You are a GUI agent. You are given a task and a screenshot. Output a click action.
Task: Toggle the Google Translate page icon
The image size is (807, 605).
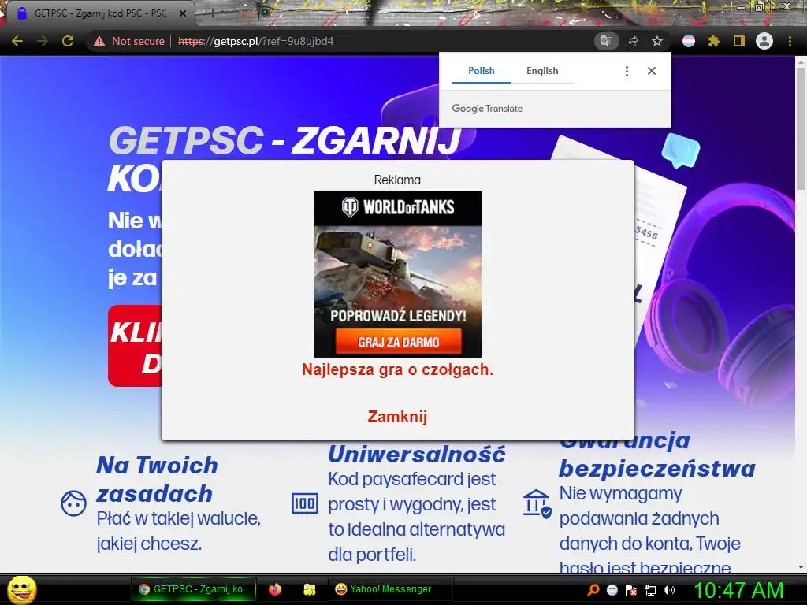[x=606, y=41]
